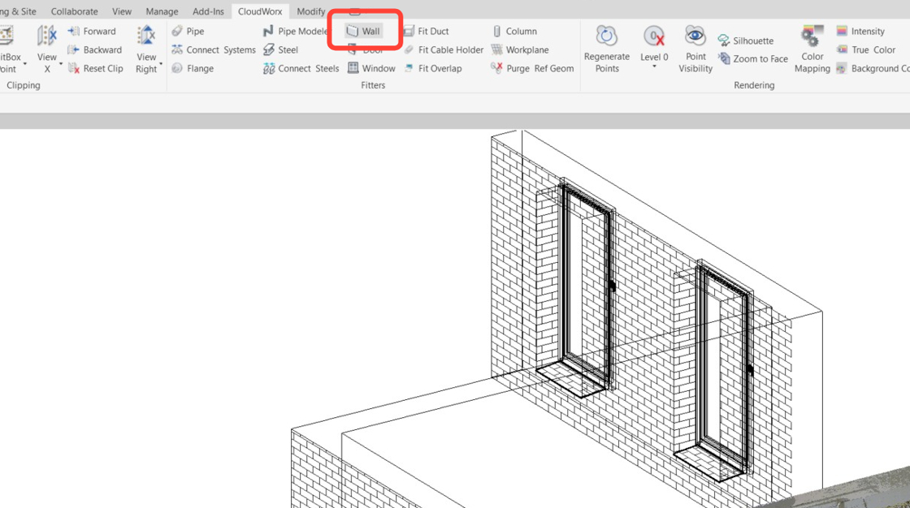Click Reset Clip in the Clipping panel
910x508 pixels.
click(102, 68)
